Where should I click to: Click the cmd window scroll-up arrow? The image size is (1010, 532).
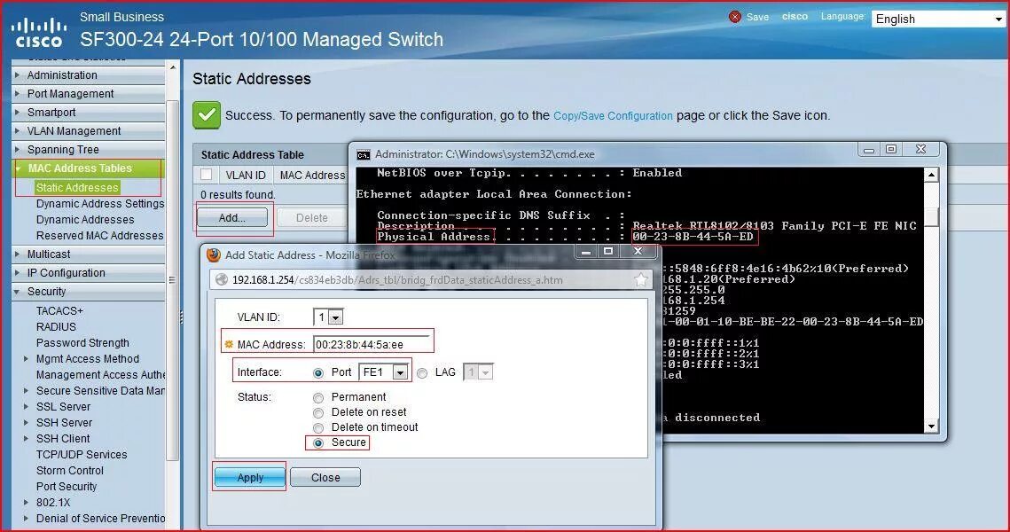pyautogui.click(x=931, y=175)
